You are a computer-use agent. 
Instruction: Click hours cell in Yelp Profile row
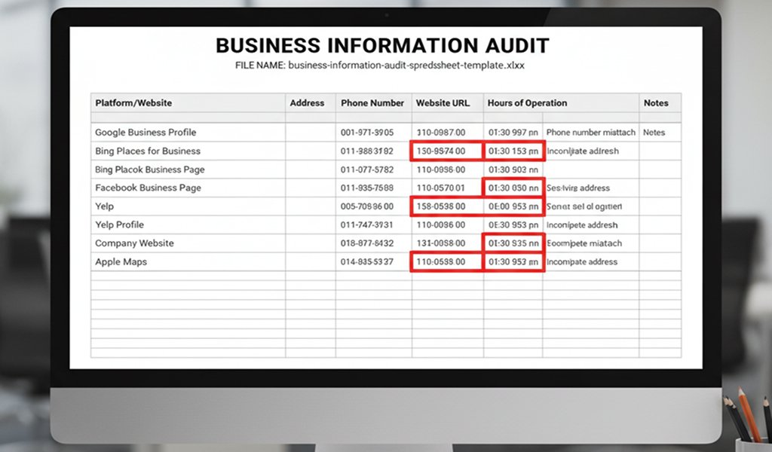click(x=513, y=224)
